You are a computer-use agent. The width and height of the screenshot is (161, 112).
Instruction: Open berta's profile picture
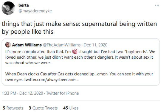pyautogui.click(x=8, y=8)
